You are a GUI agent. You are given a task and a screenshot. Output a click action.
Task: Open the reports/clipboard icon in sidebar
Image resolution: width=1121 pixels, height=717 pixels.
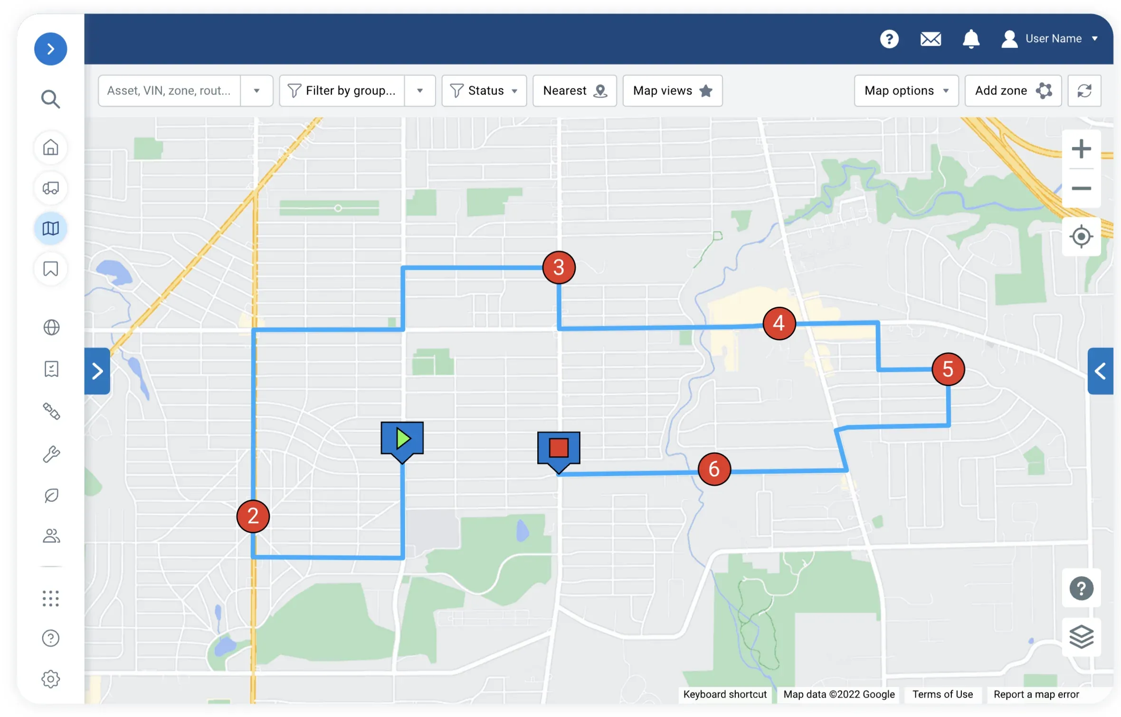click(x=50, y=369)
